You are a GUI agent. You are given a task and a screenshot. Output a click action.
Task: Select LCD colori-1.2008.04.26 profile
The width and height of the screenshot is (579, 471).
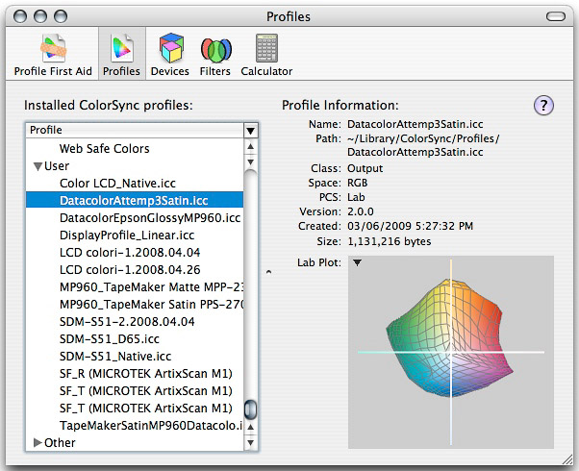(x=127, y=269)
